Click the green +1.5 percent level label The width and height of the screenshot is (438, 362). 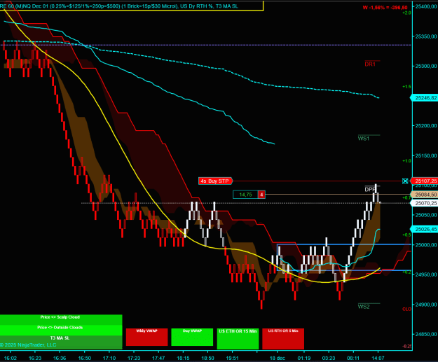click(x=406, y=87)
